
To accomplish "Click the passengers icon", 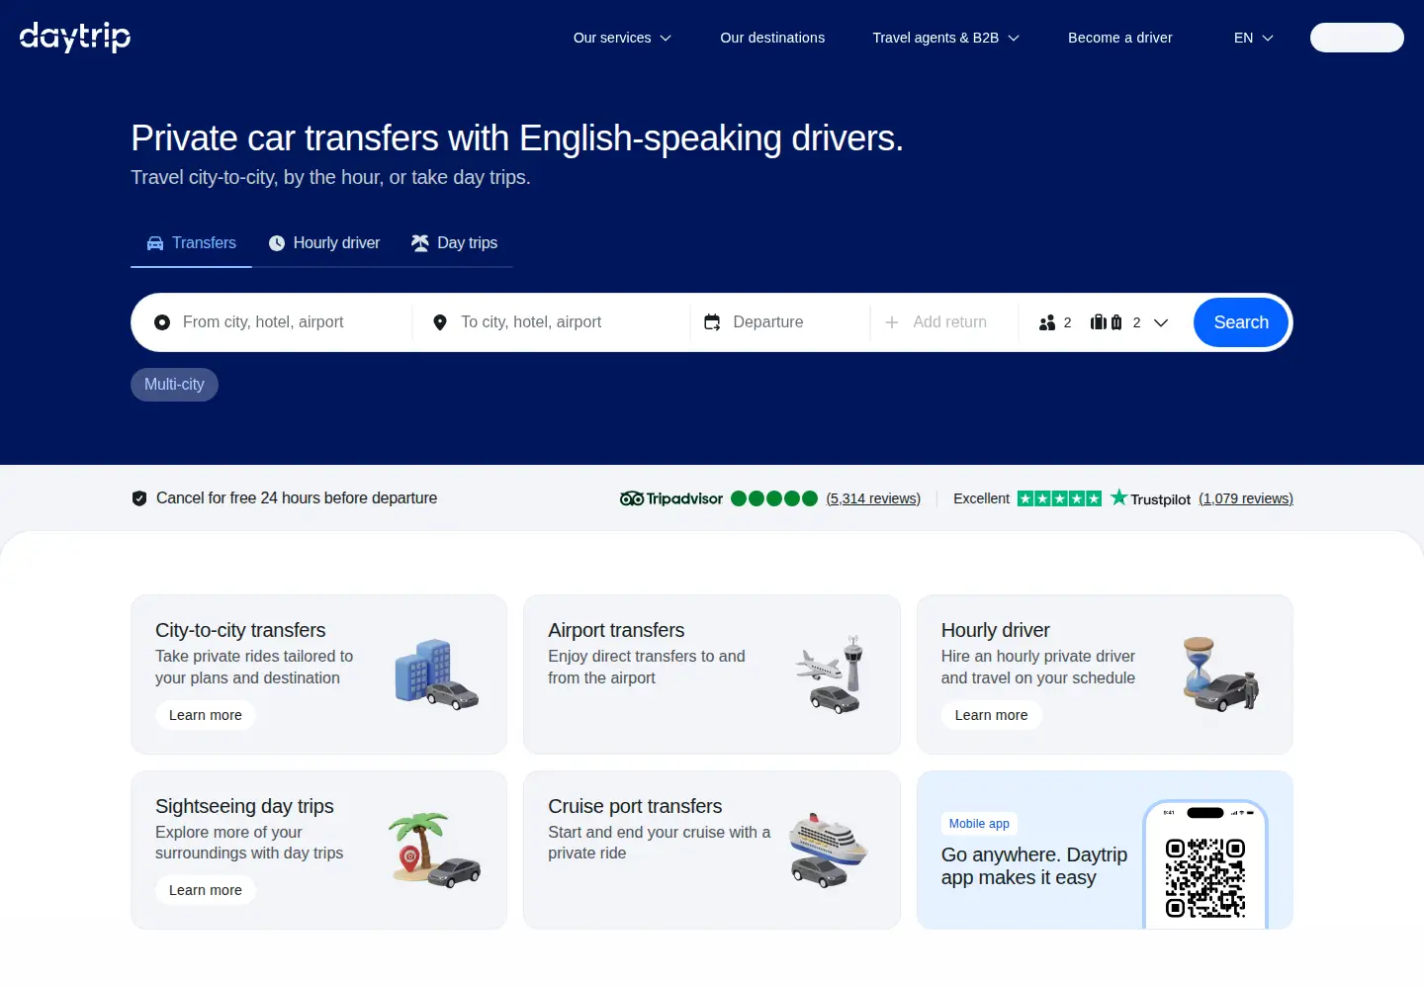I will tap(1047, 322).
